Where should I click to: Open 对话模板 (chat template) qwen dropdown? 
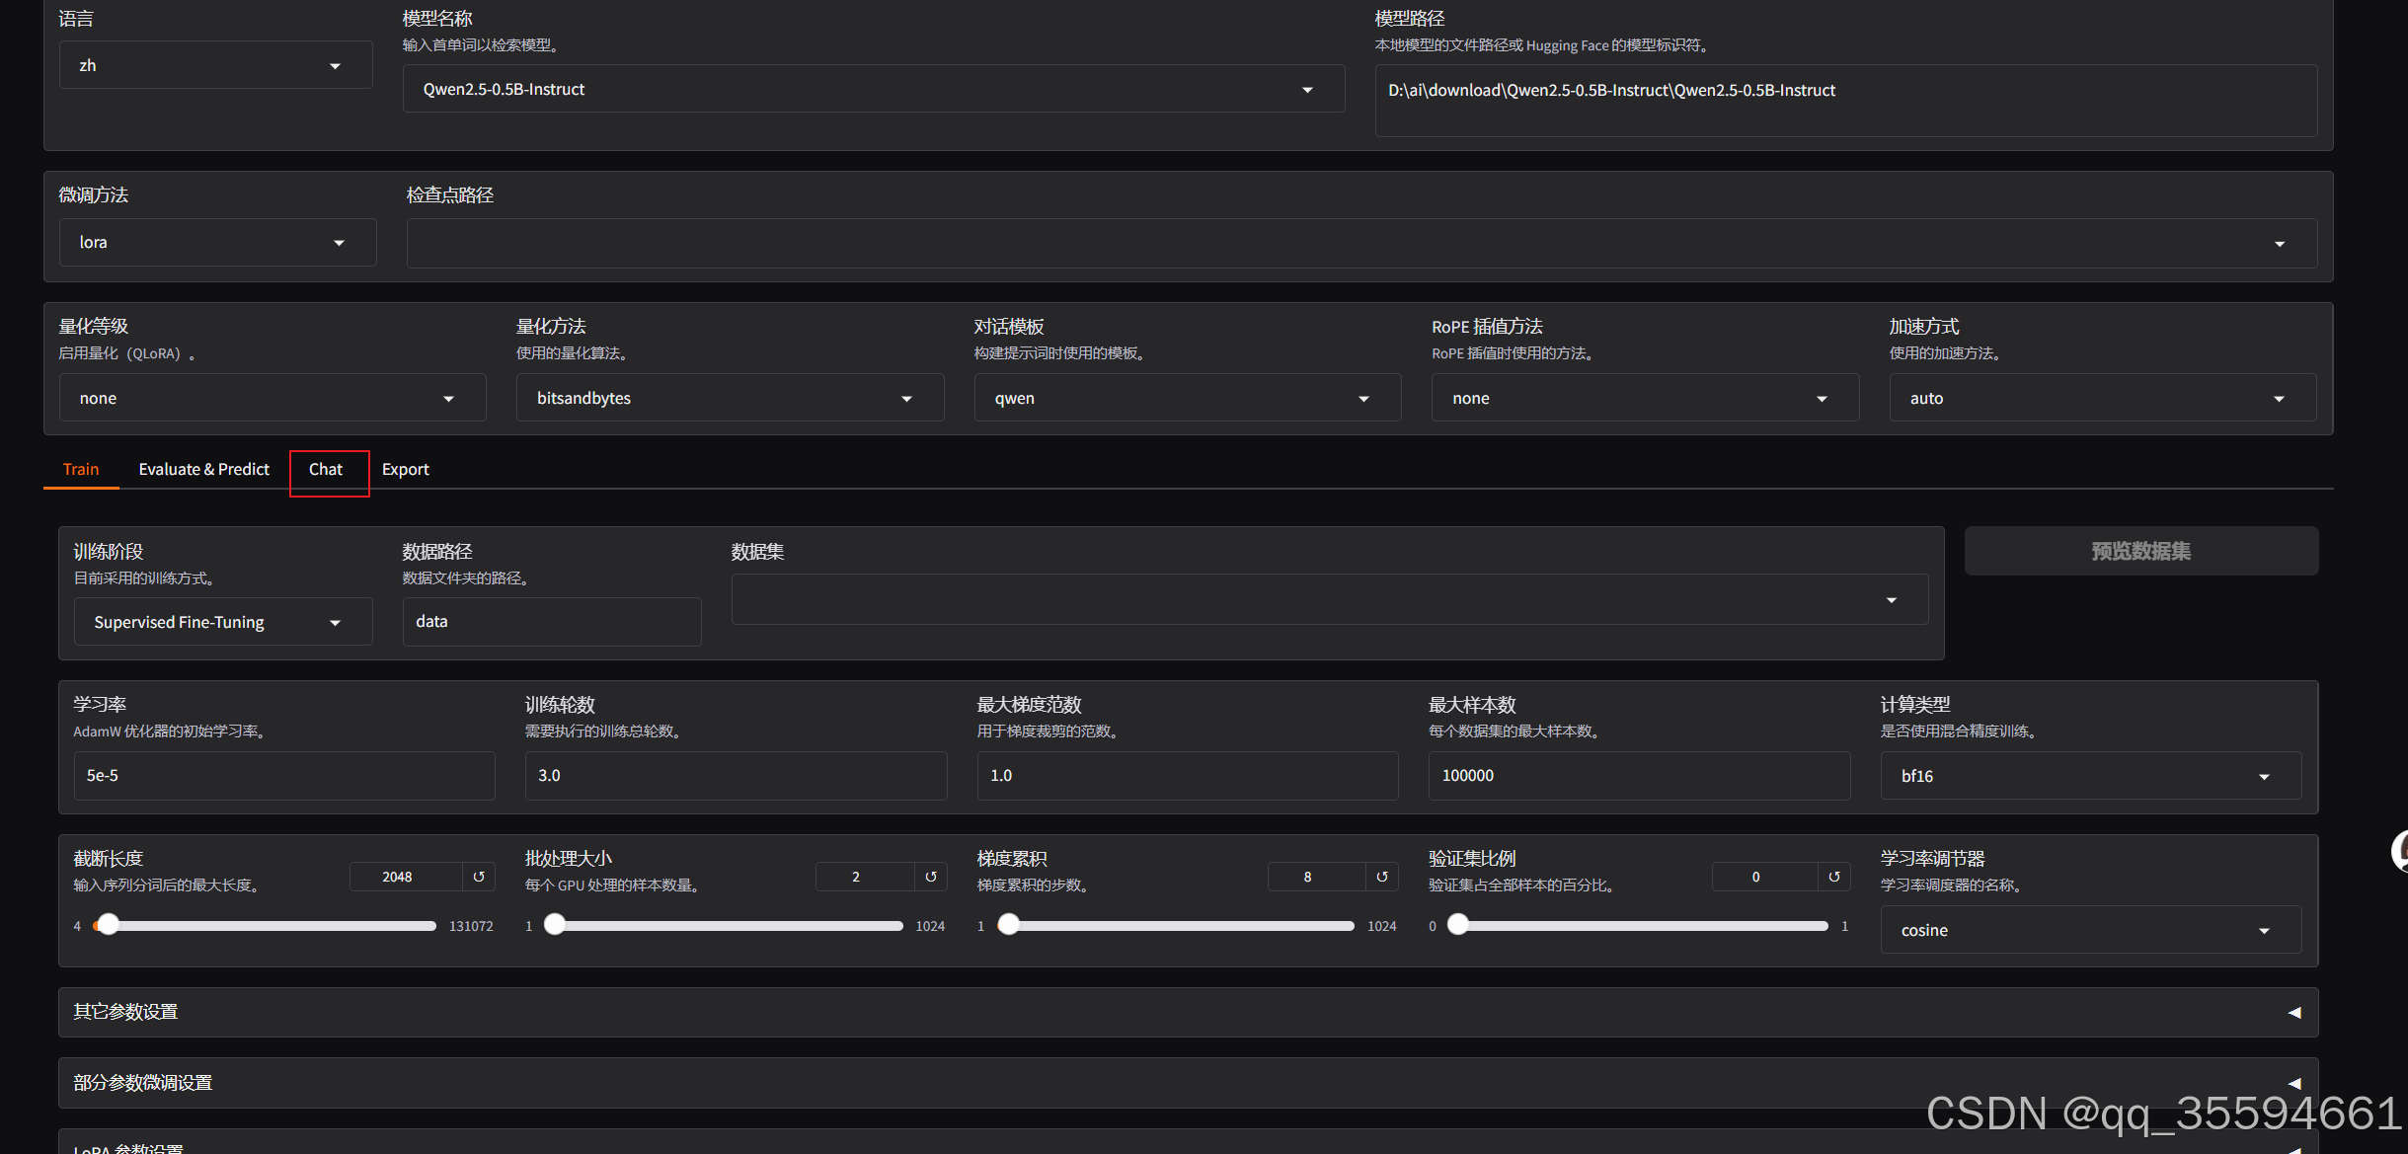coord(1187,399)
